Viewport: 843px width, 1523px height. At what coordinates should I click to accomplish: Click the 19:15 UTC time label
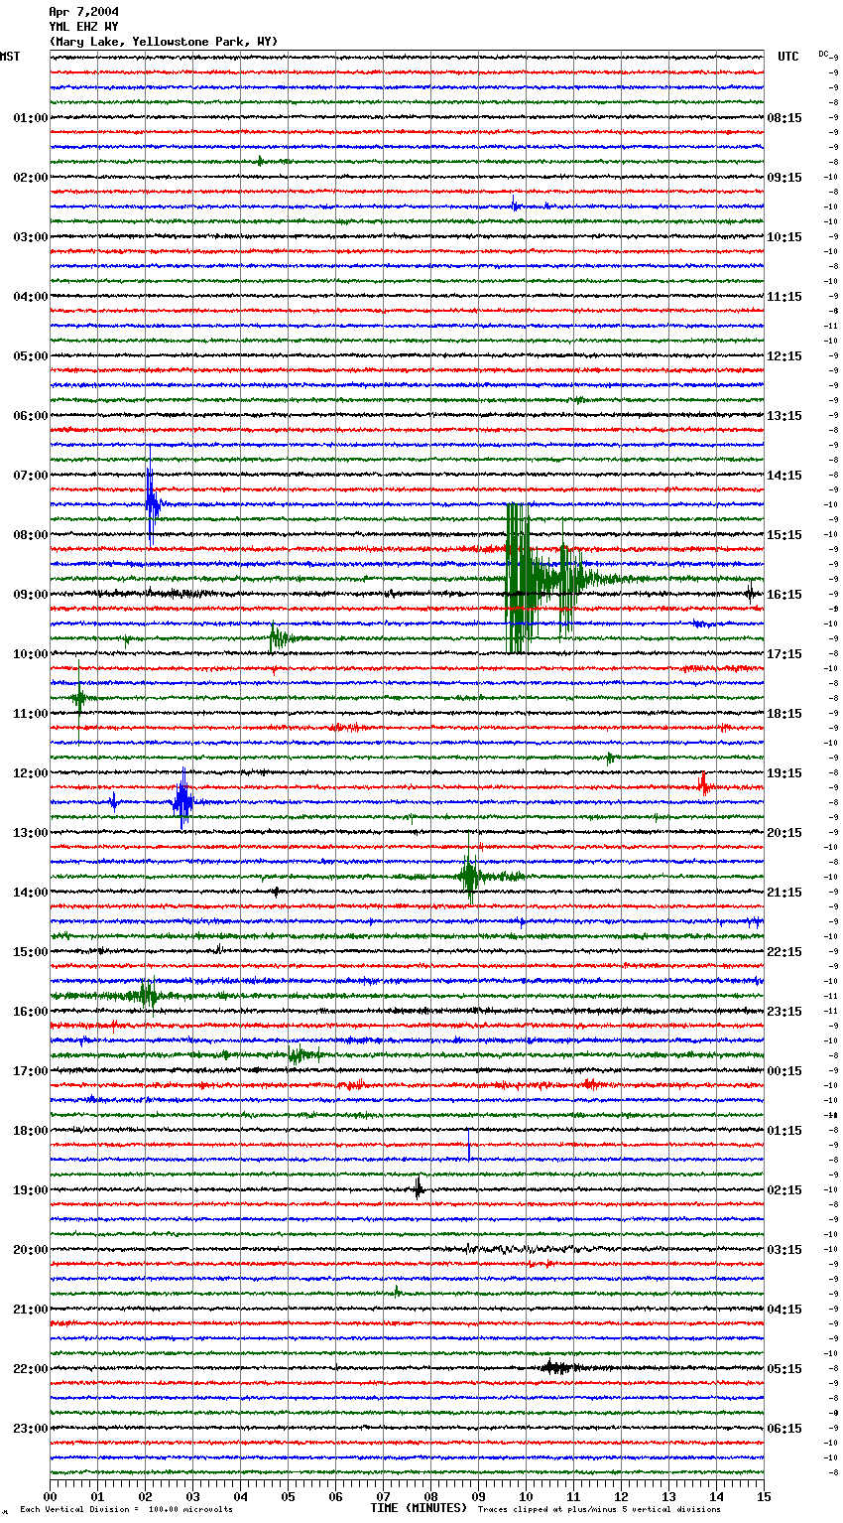pyautogui.click(x=784, y=773)
